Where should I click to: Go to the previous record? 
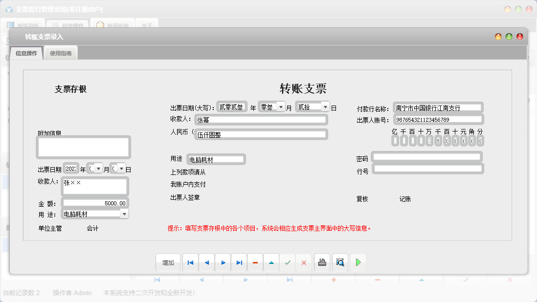click(206, 262)
